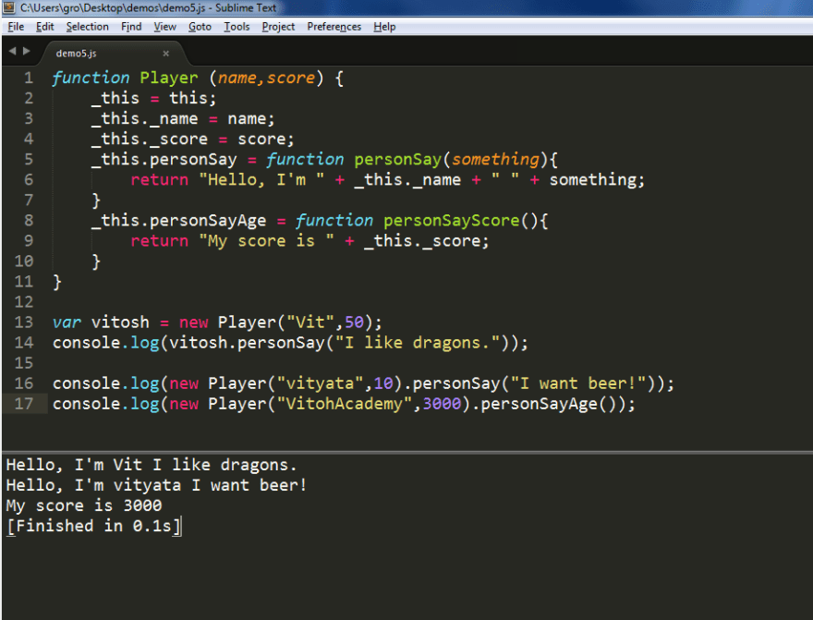Click line number 8 in gutter
Screen dimensions: 813x620
coord(29,221)
